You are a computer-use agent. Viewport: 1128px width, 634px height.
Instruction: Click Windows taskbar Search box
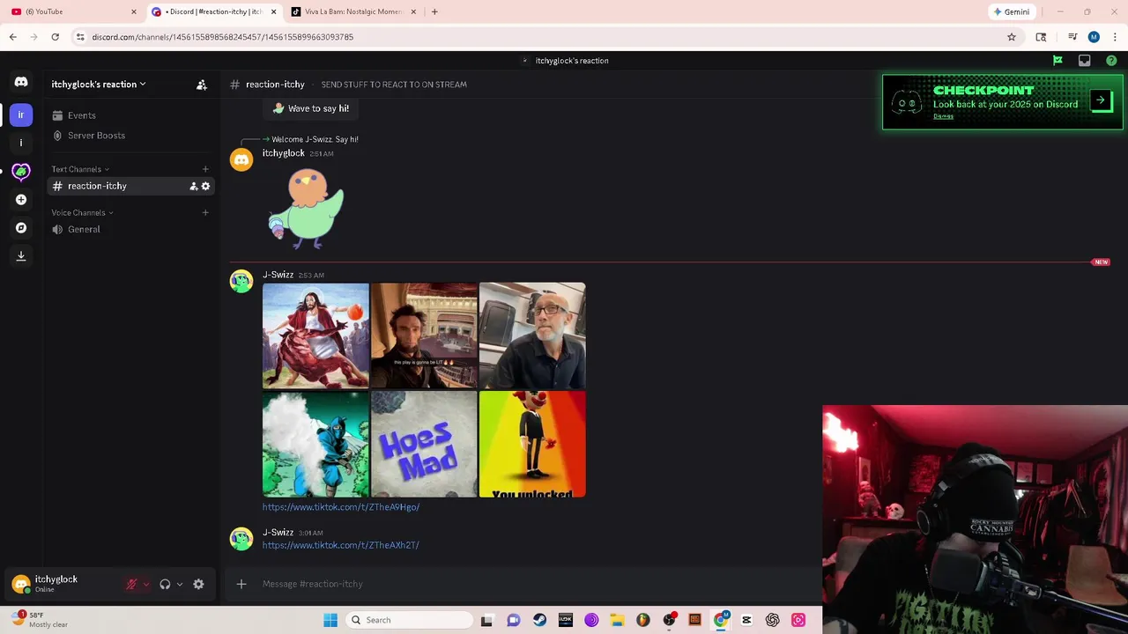pos(409,620)
